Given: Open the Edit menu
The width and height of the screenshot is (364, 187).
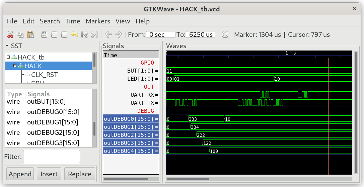Looking at the screenshot, I should pyautogui.click(x=28, y=21).
